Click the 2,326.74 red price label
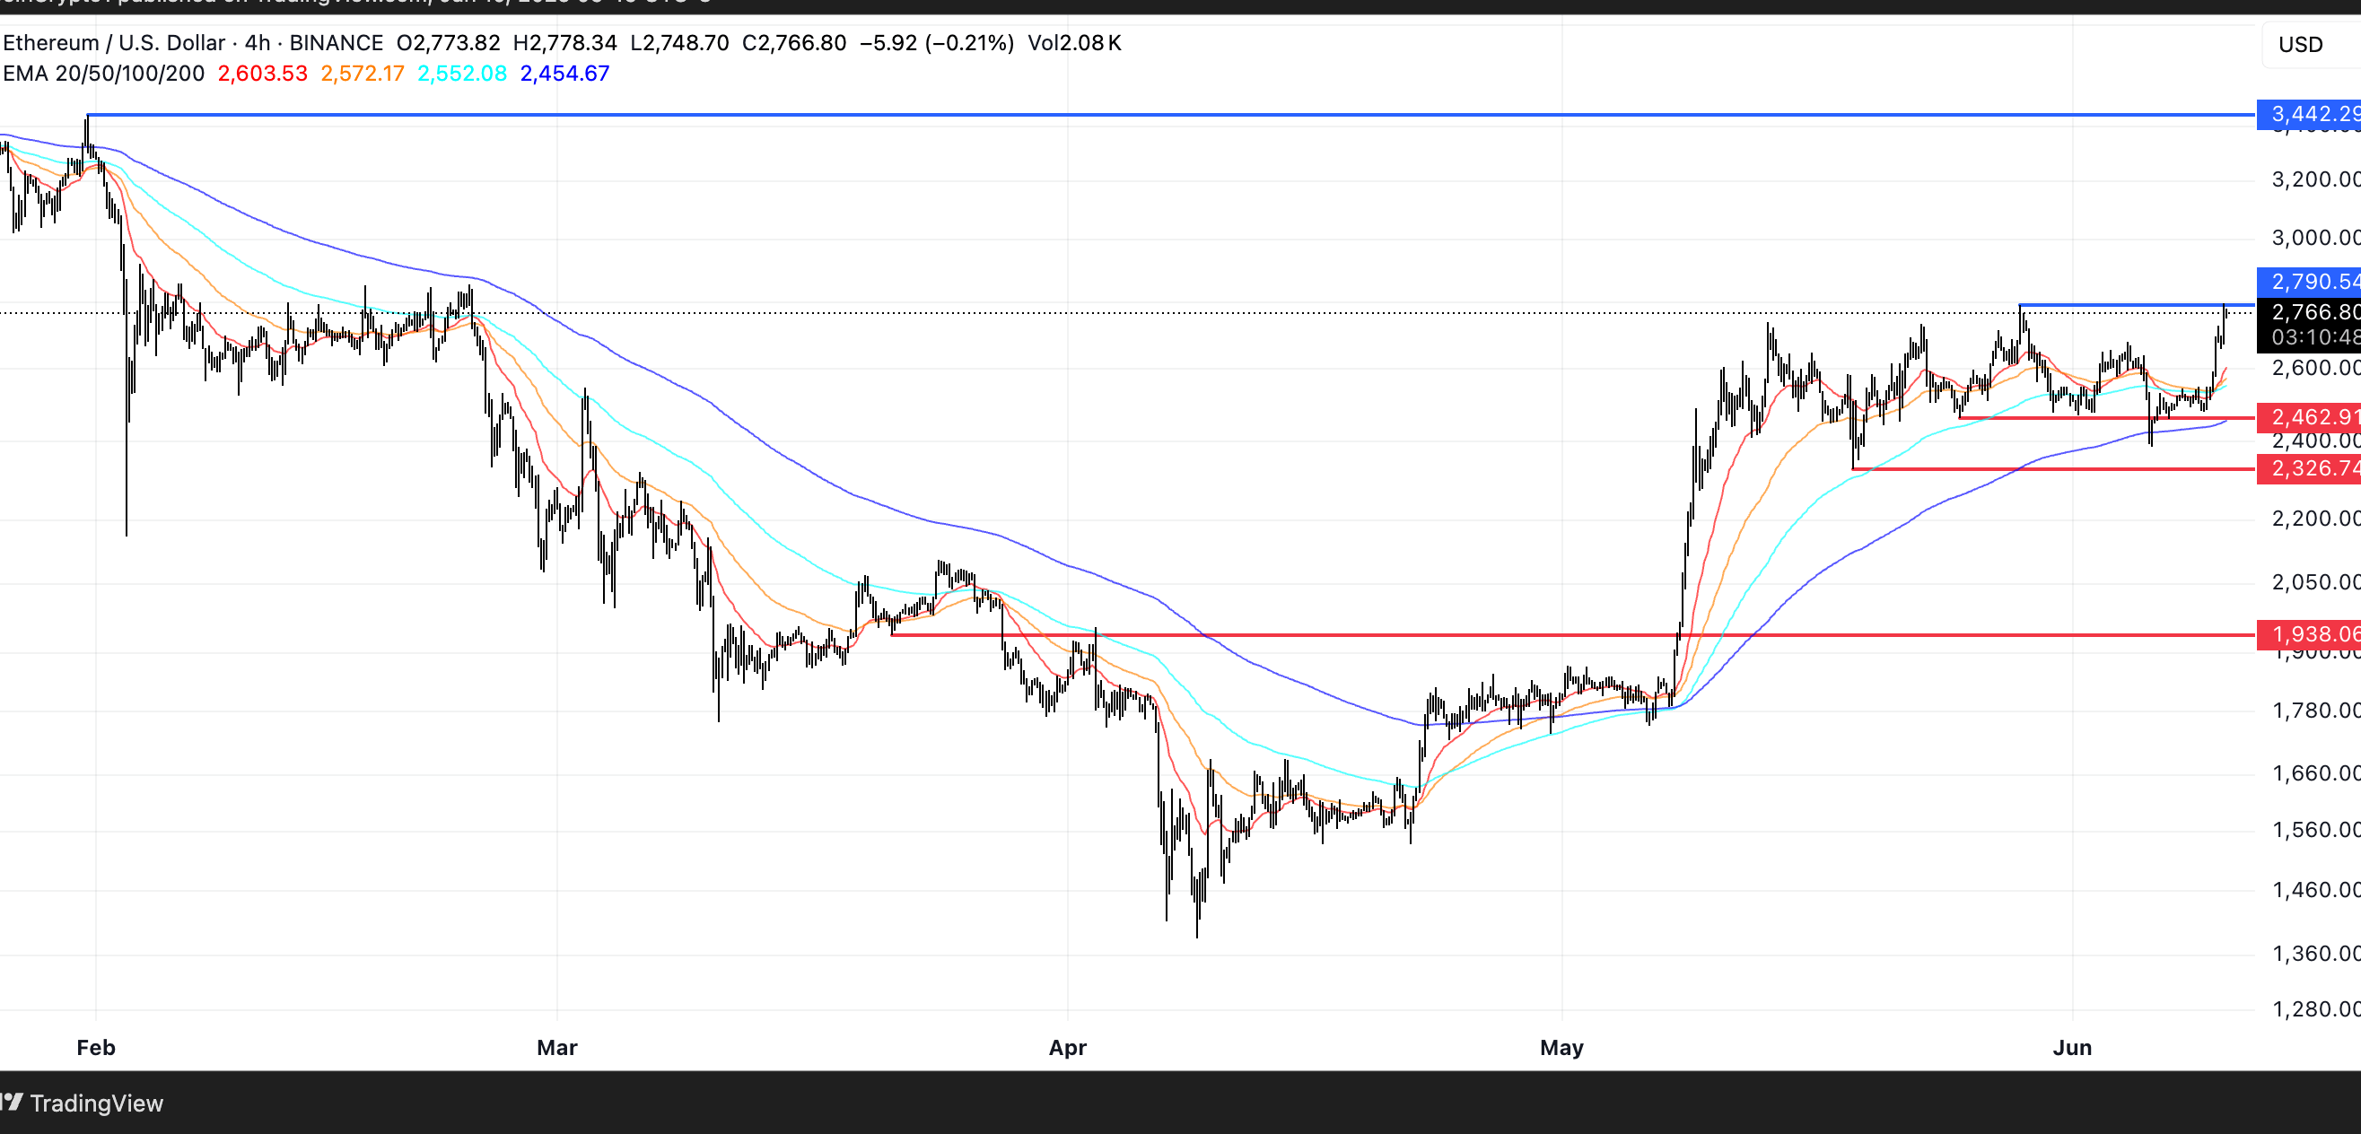The image size is (2361, 1134). coord(2309,469)
